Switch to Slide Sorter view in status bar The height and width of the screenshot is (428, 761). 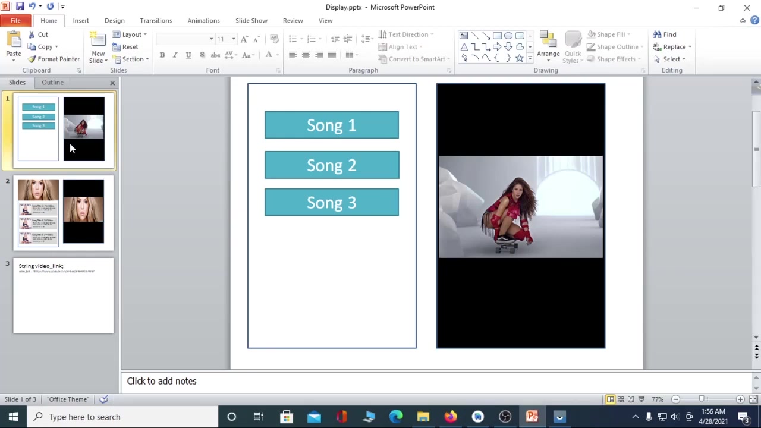click(621, 399)
